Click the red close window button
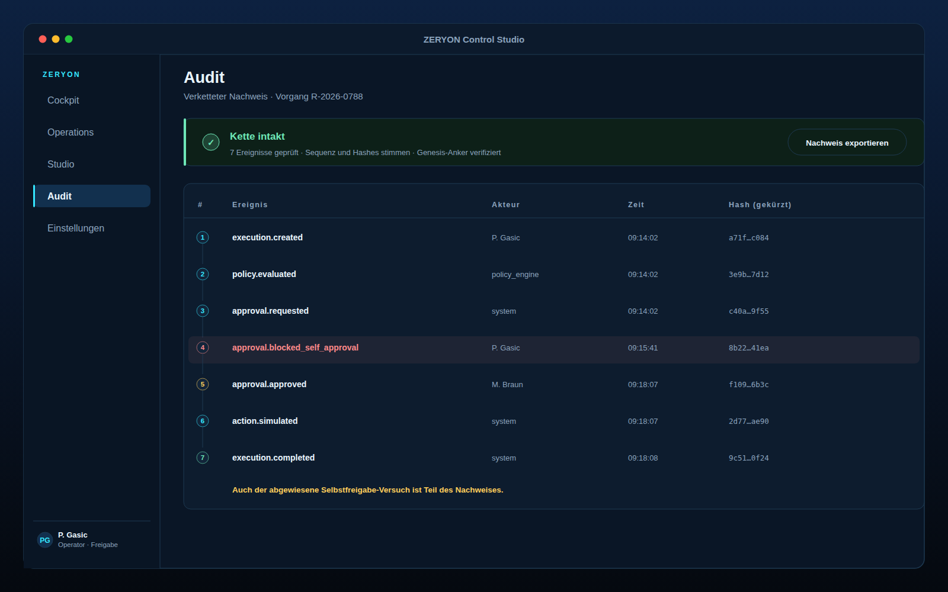Screen dimensions: 948x592 [43, 39]
